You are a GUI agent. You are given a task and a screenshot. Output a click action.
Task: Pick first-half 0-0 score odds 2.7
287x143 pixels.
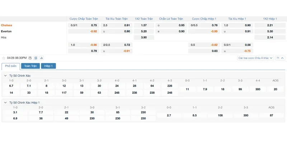click(x=169, y=115)
